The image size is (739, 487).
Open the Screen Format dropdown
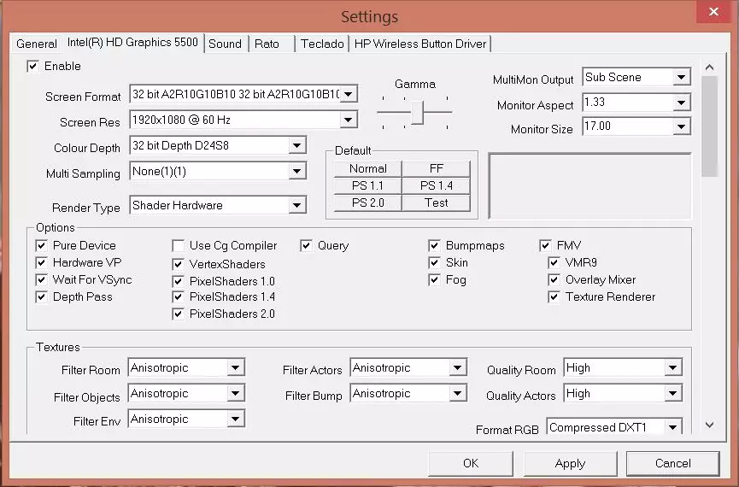[x=349, y=94]
